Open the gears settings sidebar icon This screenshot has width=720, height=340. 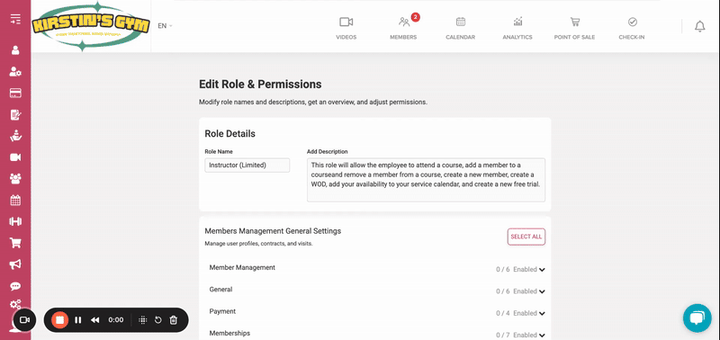coord(15,304)
